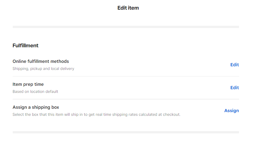Click the Fulfillment section heading

25,46
